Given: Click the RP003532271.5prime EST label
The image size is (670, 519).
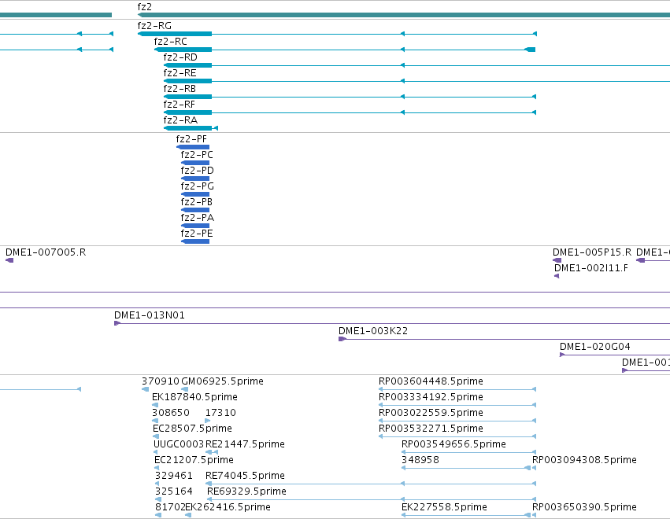Looking at the screenshot, I should (431, 429).
